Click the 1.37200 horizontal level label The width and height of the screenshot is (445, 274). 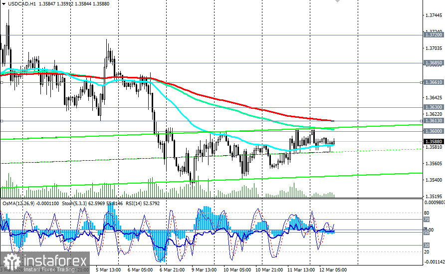point(434,34)
